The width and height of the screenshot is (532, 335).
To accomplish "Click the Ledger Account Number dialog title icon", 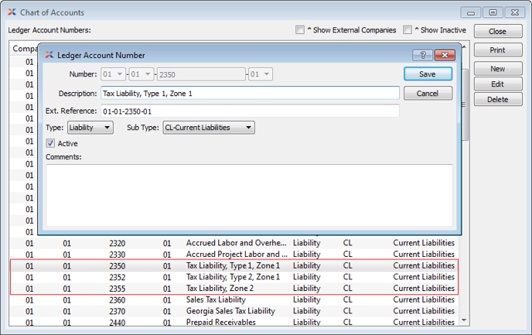I will (49, 56).
